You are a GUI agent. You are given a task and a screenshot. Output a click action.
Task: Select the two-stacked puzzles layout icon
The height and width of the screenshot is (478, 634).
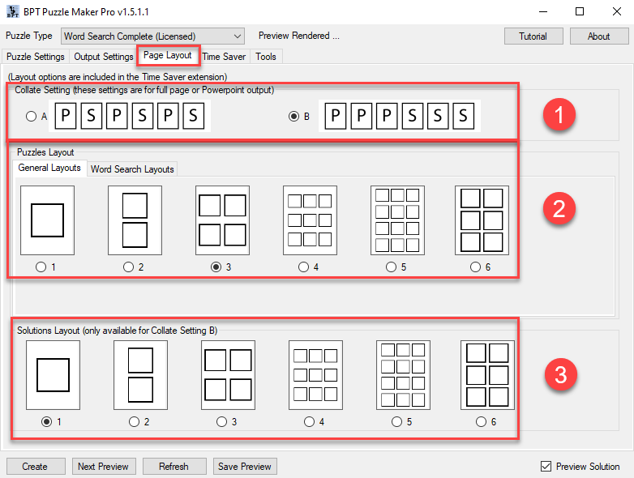coord(135,220)
